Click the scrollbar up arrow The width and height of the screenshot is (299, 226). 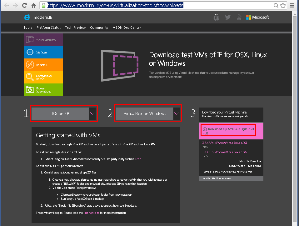[x=295, y=14]
